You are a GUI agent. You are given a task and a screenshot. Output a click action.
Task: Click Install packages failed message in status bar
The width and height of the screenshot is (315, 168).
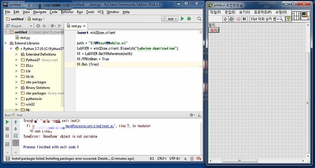[73, 158]
